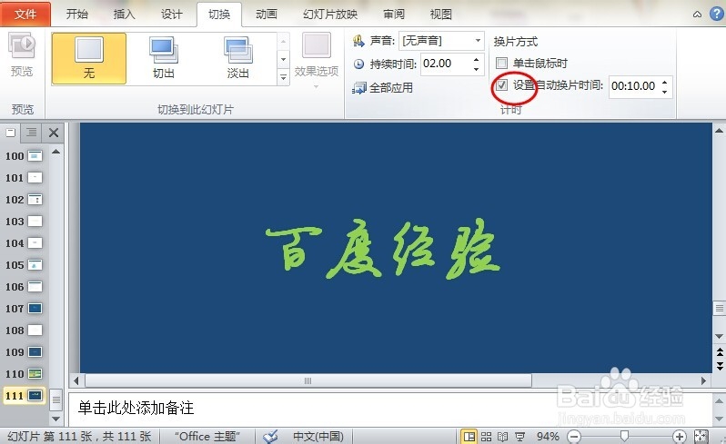Fit slide to current window
This screenshot has height=444, width=726.
coord(701,436)
